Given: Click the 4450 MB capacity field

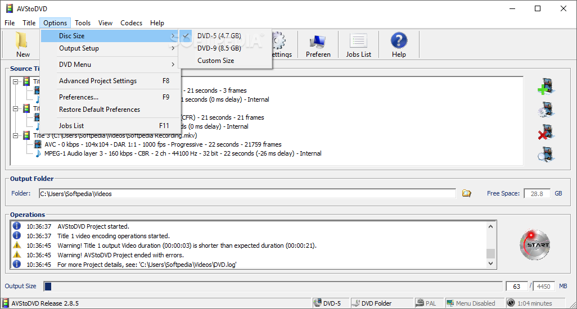Looking at the screenshot, I should click(x=543, y=286).
